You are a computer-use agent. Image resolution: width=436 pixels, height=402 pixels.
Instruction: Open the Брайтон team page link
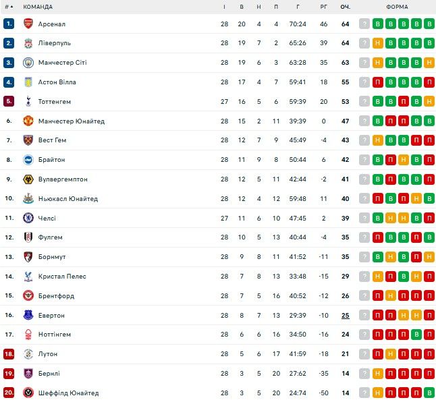(x=51, y=160)
